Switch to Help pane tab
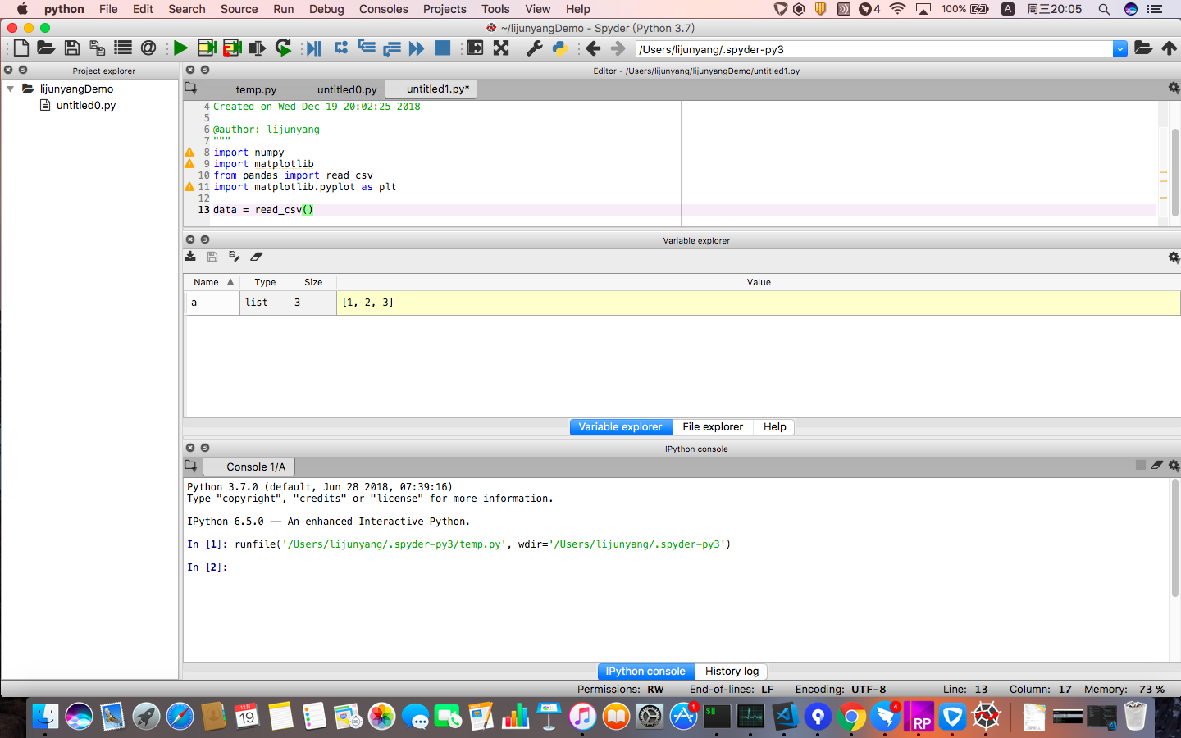 point(775,427)
